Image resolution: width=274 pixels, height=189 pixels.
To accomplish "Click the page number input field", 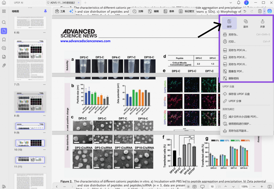I will (x=212, y=187).
